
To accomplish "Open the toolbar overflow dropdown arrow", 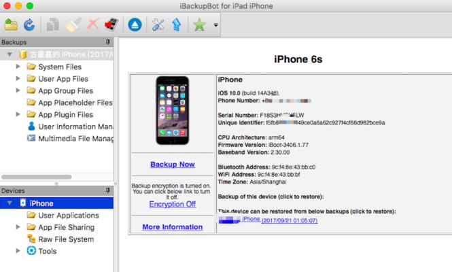I will (215, 25).
